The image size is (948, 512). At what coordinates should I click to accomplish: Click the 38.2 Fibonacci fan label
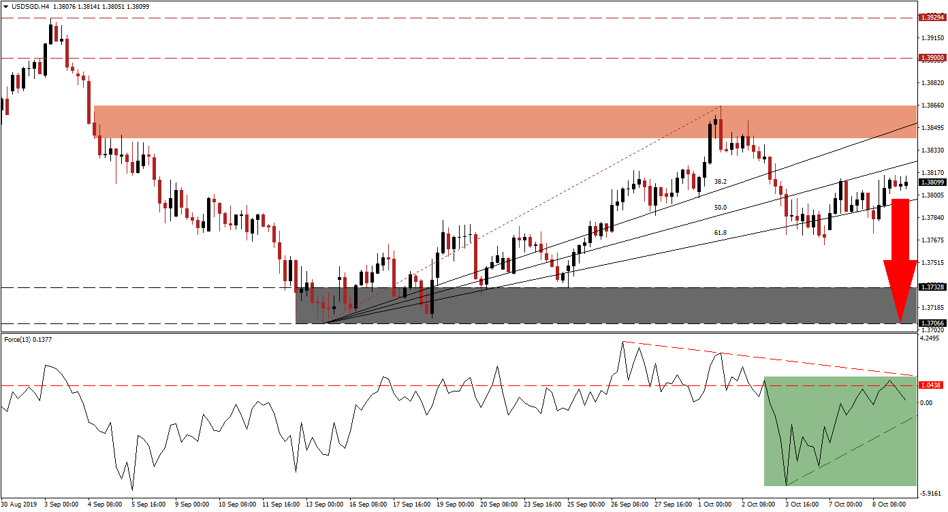(720, 182)
